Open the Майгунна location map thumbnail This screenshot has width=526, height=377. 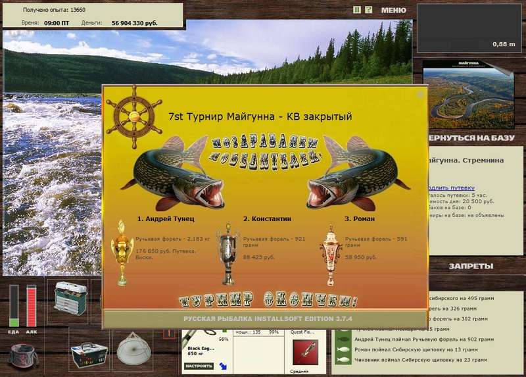coord(469,94)
